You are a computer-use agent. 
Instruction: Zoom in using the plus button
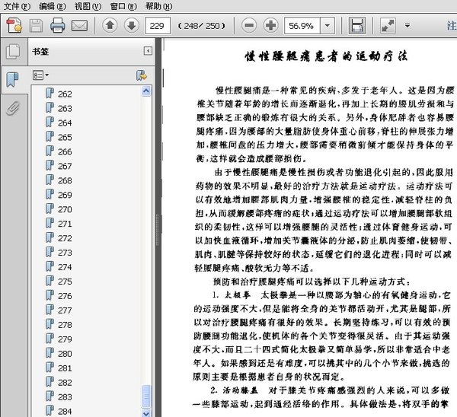(x=270, y=26)
